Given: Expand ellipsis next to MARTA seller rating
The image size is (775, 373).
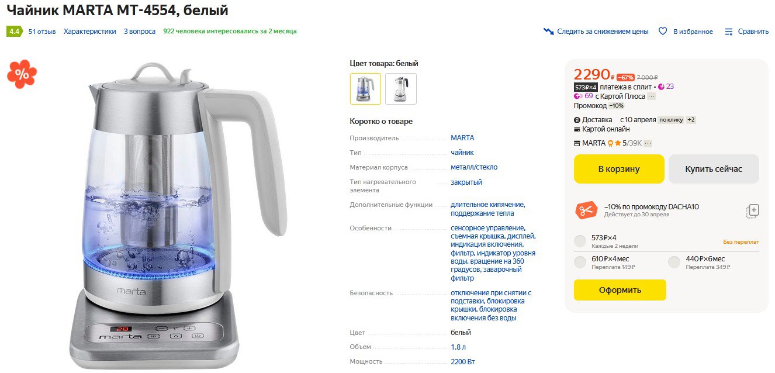Looking at the screenshot, I should [x=648, y=143].
